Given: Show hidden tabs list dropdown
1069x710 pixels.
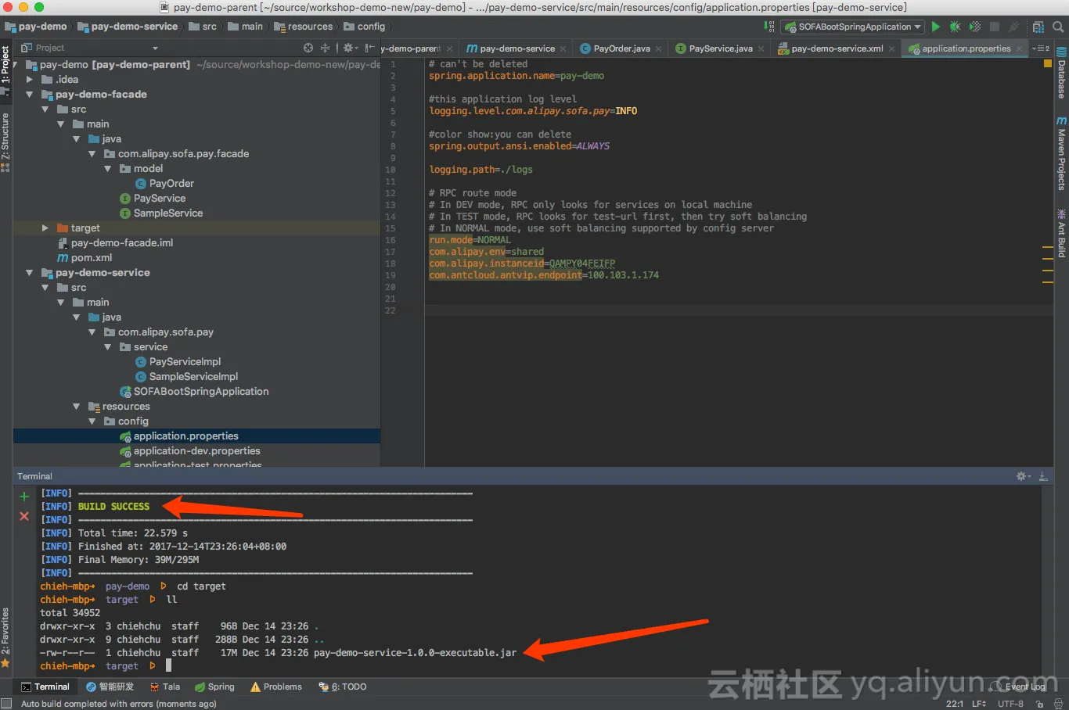Looking at the screenshot, I should click(x=1041, y=48).
